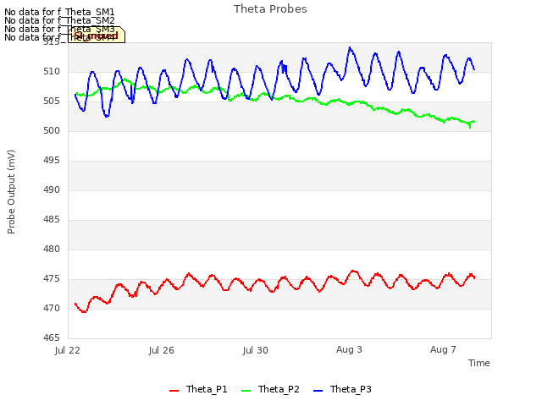Screen dimensions: 542x406
Task: Click the 475 y-axis tick label
Action: pos(52,279)
